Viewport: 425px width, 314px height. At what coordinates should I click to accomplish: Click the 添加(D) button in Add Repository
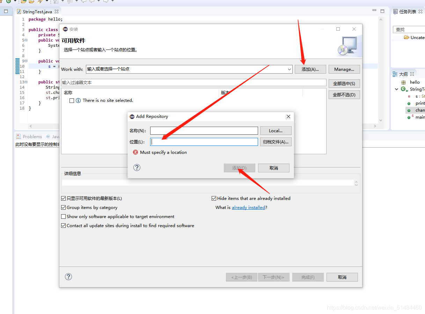(x=240, y=168)
